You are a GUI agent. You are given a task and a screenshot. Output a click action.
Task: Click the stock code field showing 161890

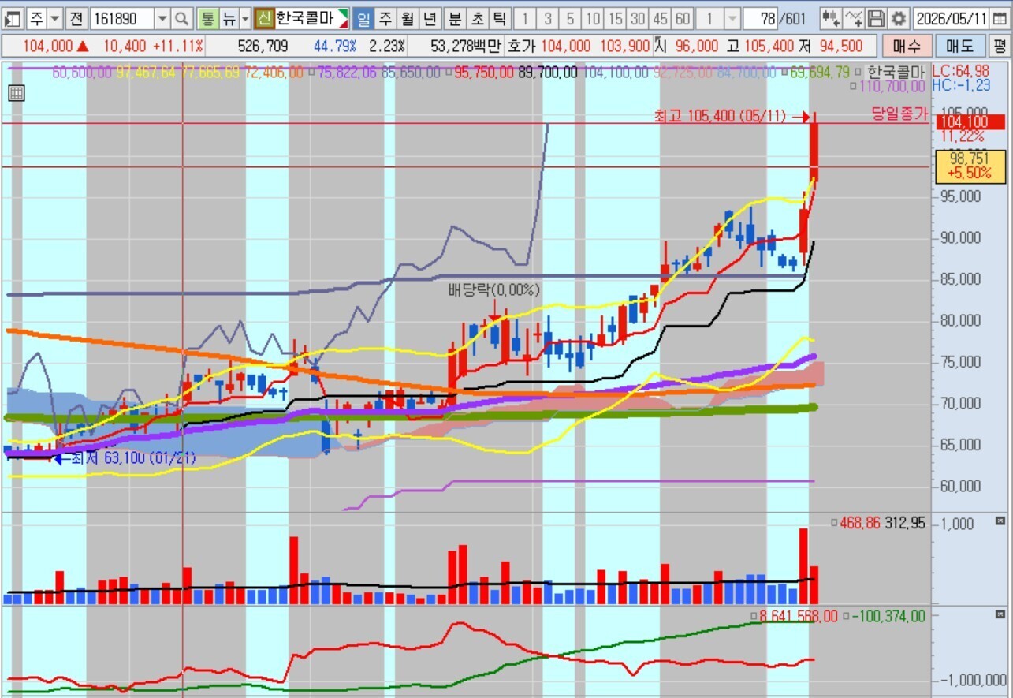tap(122, 18)
